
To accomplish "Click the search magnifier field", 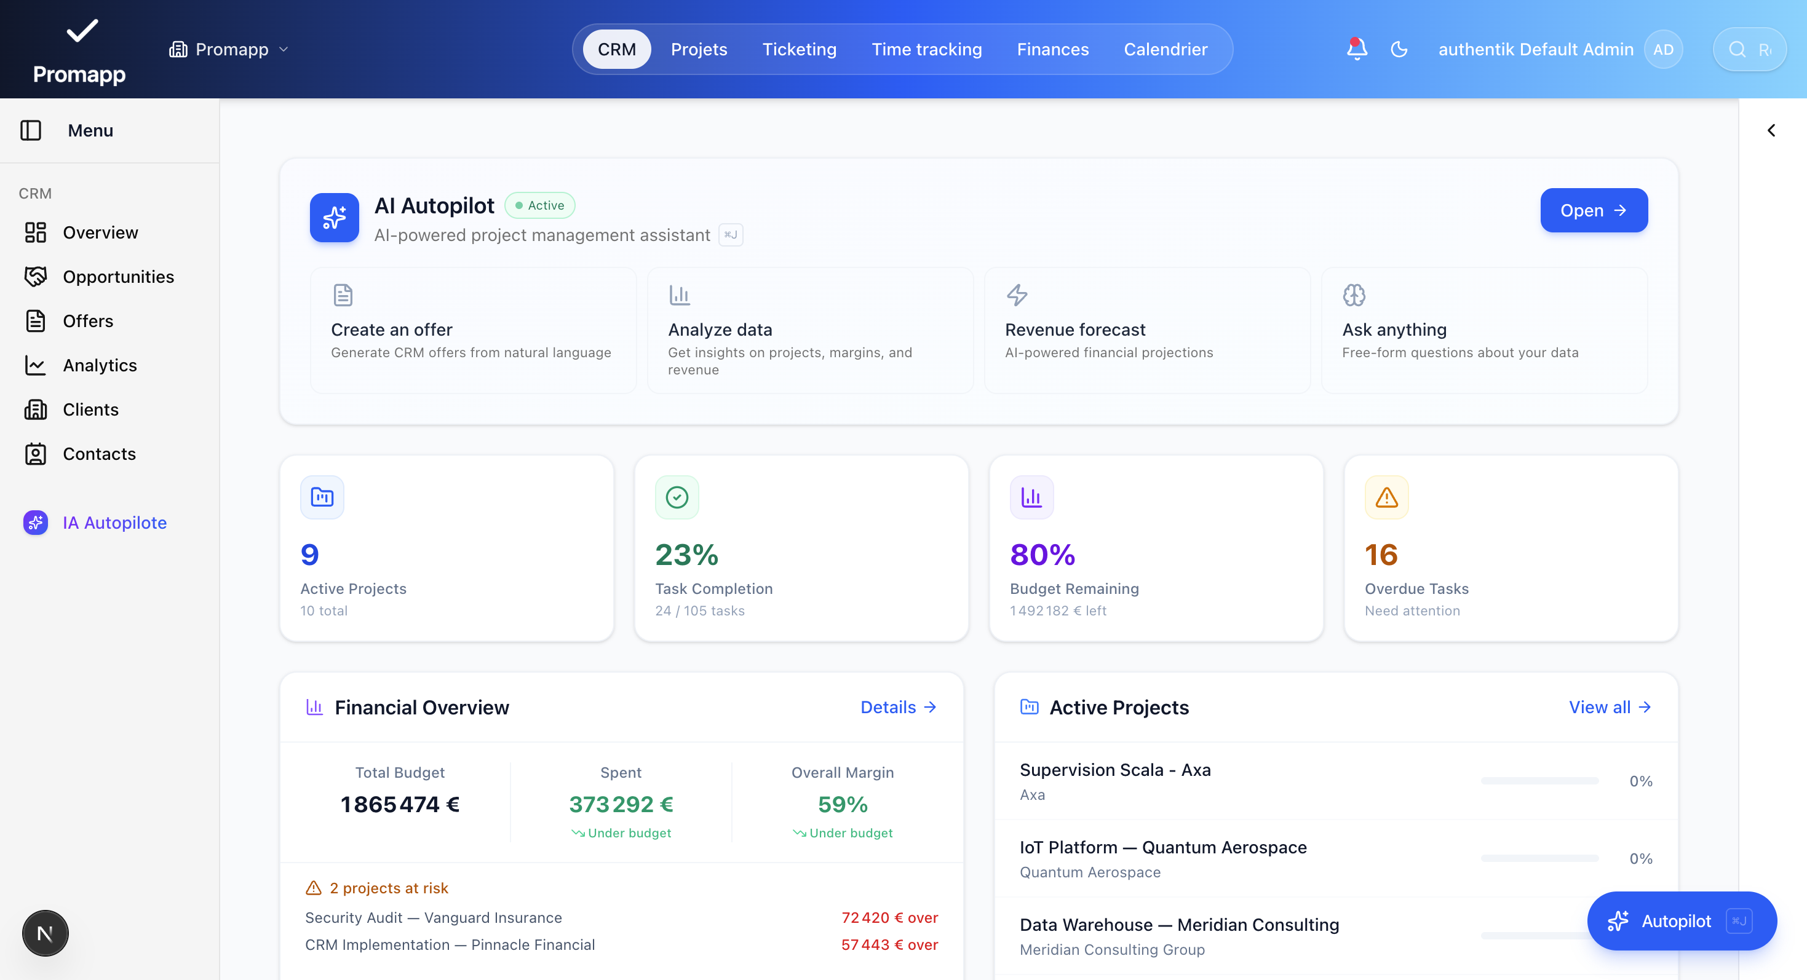I will coord(1749,49).
